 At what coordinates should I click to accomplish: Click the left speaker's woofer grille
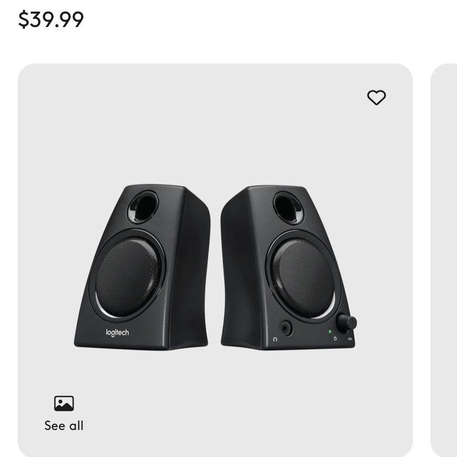(x=127, y=277)
